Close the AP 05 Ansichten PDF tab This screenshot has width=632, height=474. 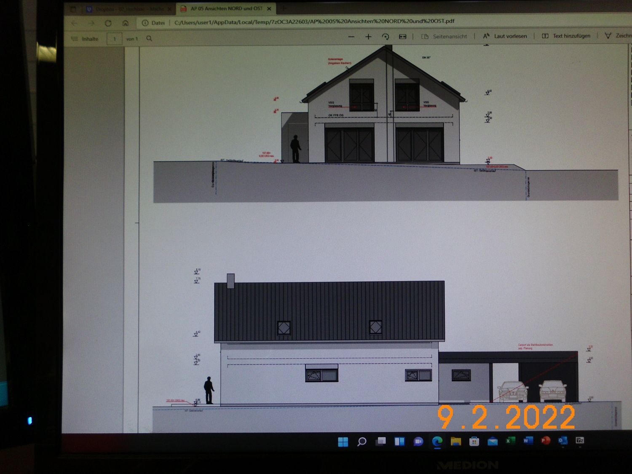tap(269, 8)
